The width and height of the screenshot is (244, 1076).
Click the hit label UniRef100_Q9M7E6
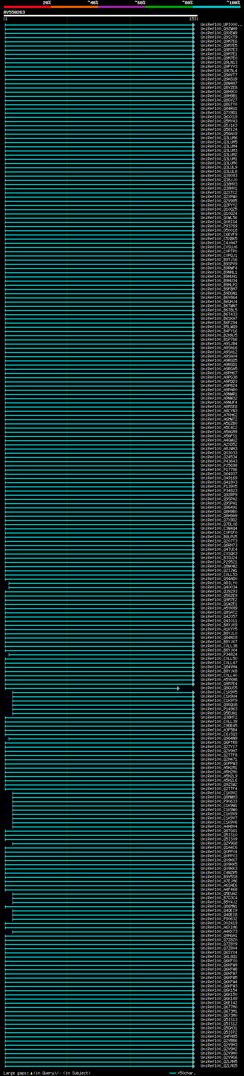pyautogui.click(x=219, y=42)
